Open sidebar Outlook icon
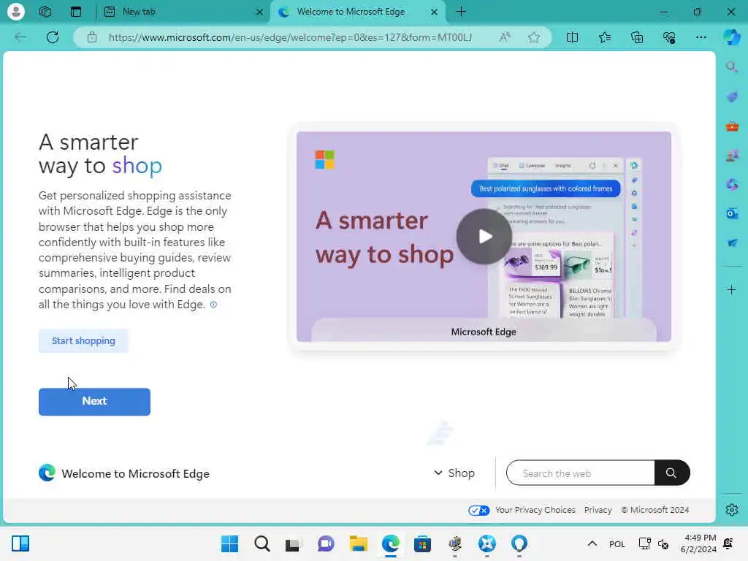The width and height of the screenshot is (748, 561). pos(732,214)
